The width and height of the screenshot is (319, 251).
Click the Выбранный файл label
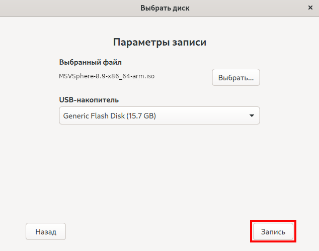coord(91,62)
